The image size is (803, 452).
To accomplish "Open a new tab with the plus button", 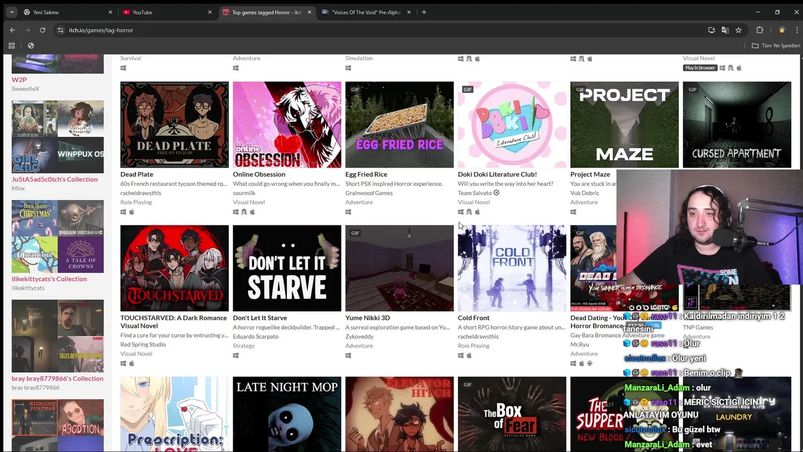I will tap(424, 12).
